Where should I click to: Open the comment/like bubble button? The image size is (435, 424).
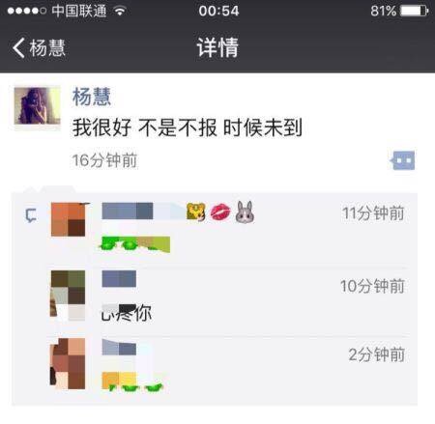point(402,160)
